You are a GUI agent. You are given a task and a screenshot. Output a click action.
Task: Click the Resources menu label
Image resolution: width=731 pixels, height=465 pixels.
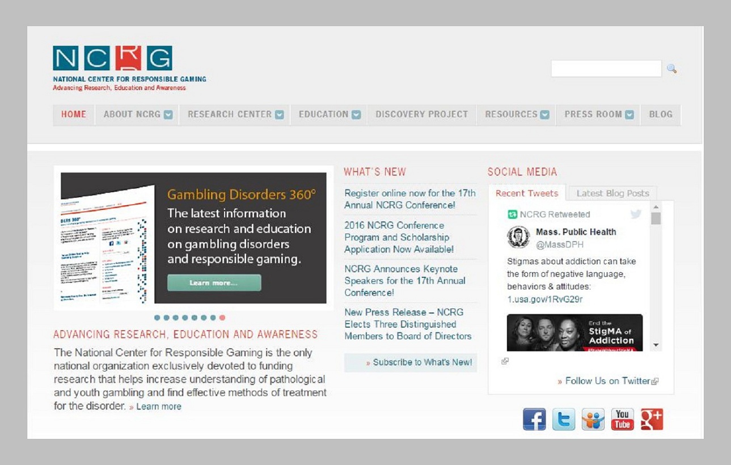tap(511, 115)
